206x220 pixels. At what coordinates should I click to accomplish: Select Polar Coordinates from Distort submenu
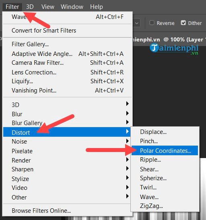pos(165,150)
